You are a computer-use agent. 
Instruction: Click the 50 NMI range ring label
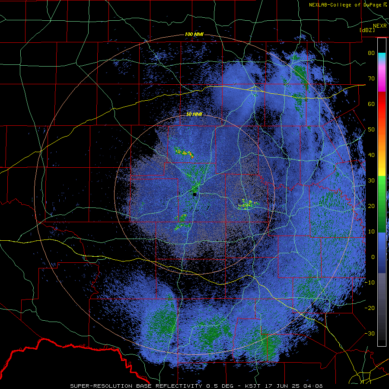pyautogui.click(x=194, y=115)
